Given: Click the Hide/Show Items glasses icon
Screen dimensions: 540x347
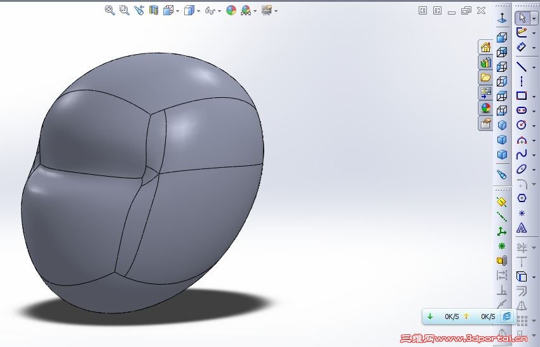Looking at the screenshot, I should pos(210,11).
